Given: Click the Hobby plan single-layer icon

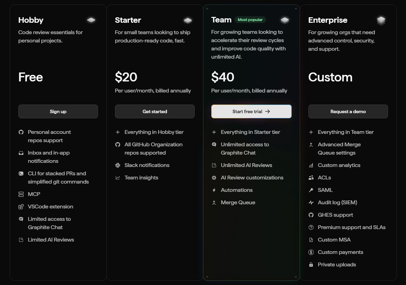Looking at the screenshot, I should click(x=91, y=20).
